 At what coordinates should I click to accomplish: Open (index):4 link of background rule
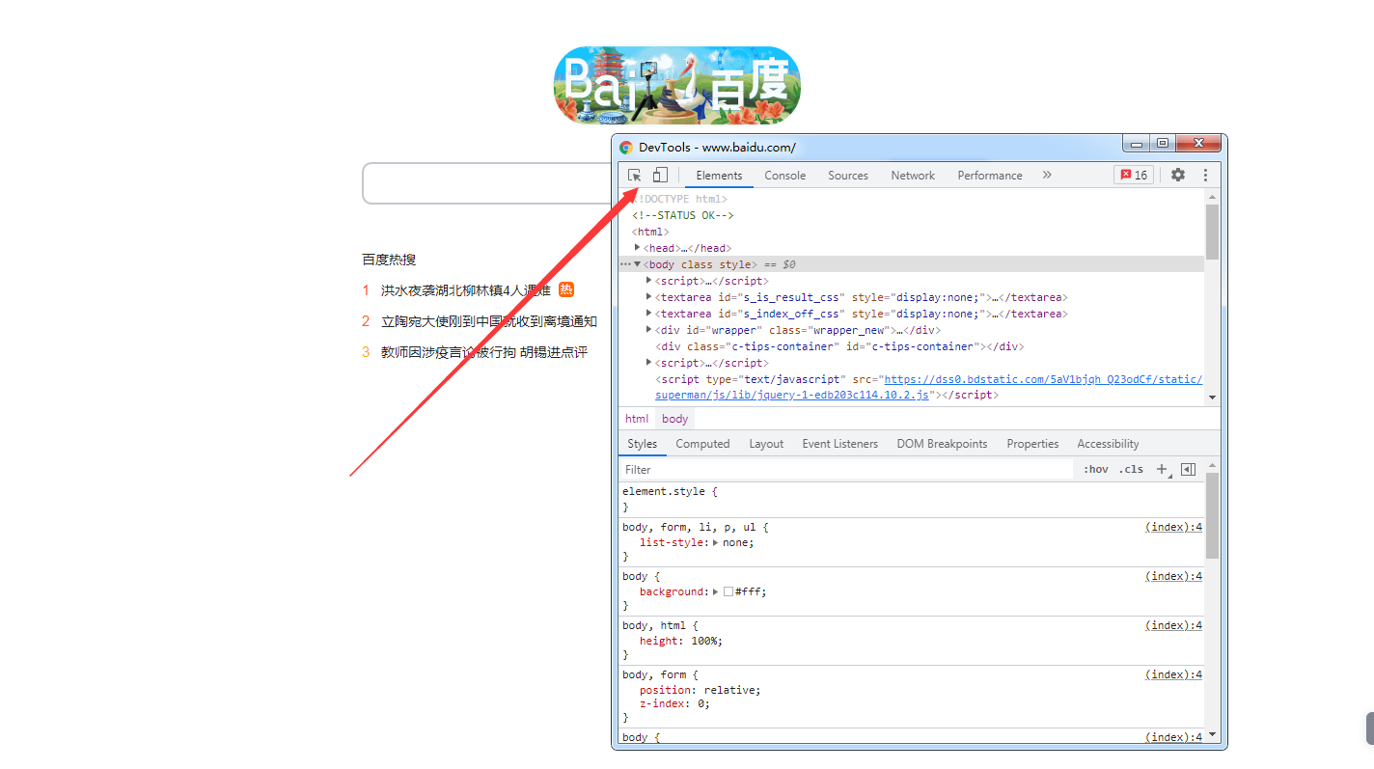tap(1173, 576)
